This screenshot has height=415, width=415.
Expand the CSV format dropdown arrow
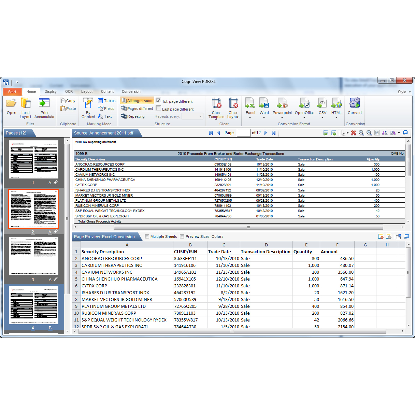322,117
